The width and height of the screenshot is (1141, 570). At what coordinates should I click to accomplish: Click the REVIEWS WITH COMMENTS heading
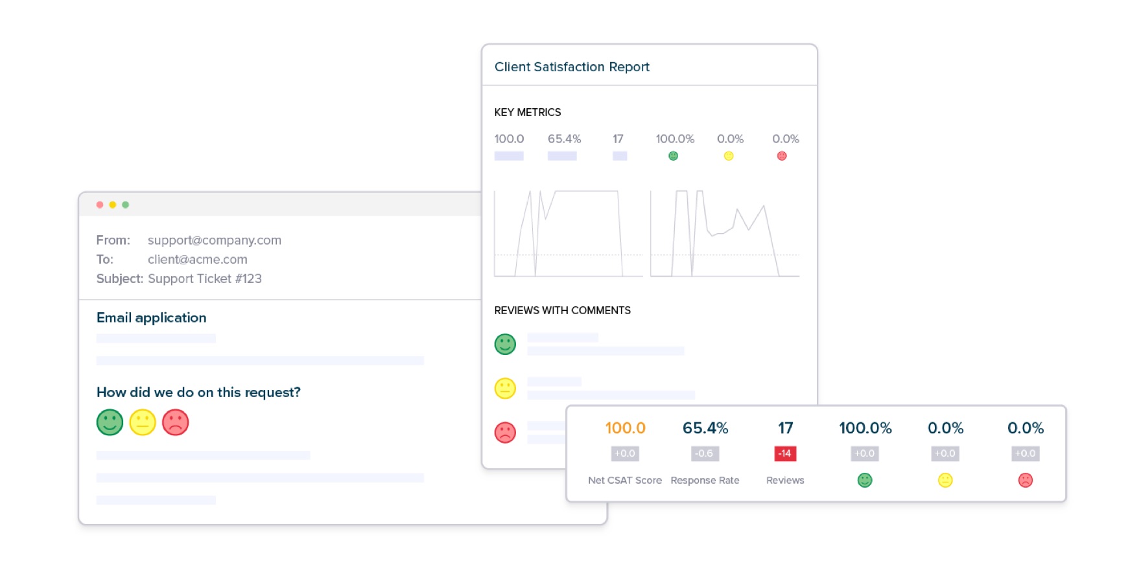[563, 310]
